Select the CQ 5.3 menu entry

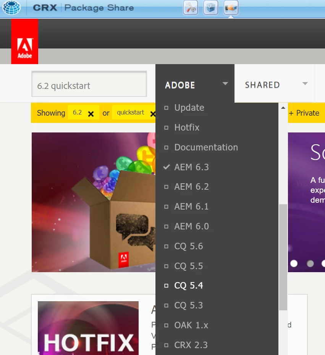[188, 305]
